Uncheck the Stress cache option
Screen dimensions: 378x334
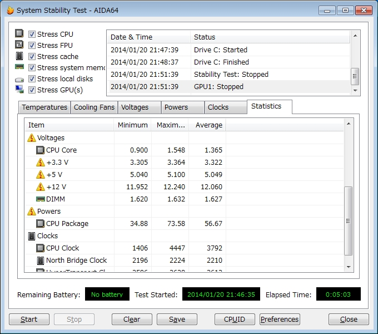point(32,56)
